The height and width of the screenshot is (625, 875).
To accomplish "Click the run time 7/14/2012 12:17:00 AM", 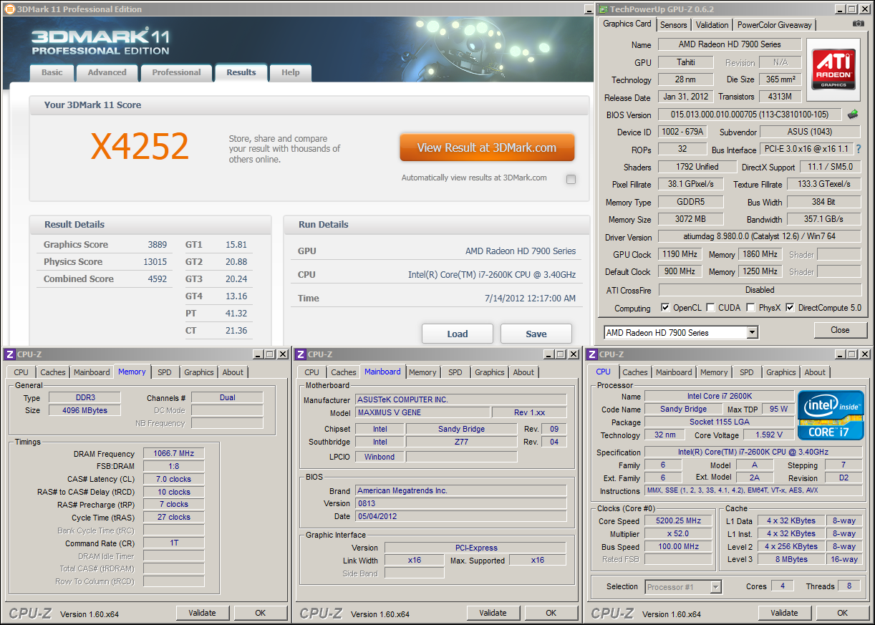I will [530, 299].
